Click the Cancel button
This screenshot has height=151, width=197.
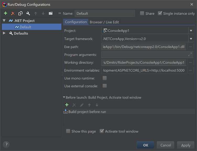[166, 145]
